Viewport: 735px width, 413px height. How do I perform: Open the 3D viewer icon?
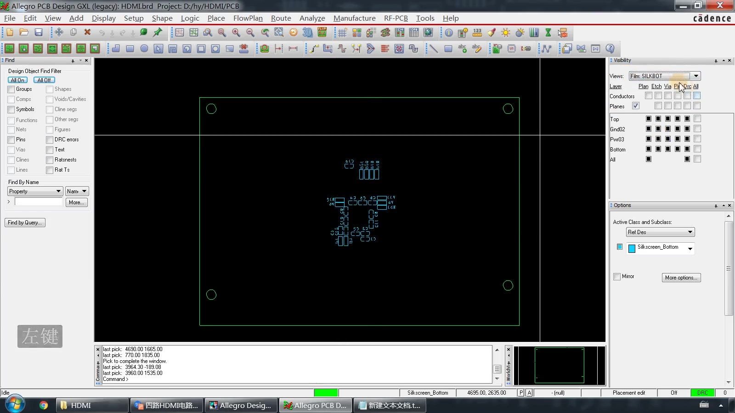pos(307,33)
